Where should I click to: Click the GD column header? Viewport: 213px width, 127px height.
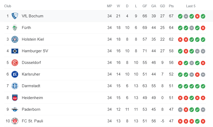(163, 6)
